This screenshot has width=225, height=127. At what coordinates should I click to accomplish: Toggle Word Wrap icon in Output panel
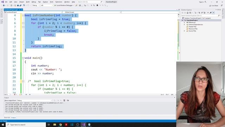[68, 101]
